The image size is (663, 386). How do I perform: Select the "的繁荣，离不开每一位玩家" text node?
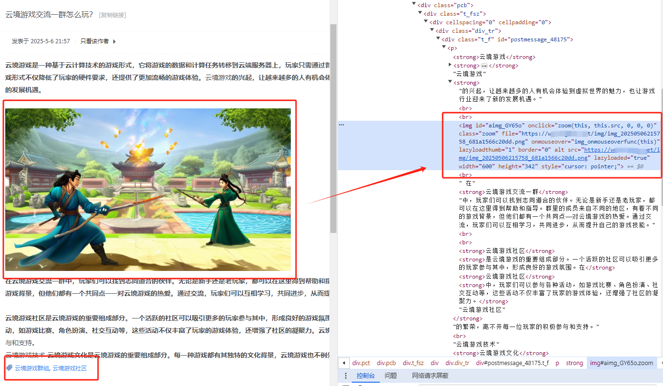click(526, 327)
